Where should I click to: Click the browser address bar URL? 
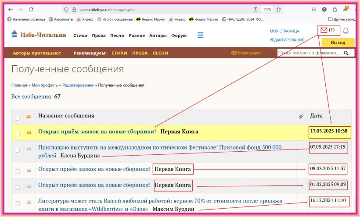(107, 10)
